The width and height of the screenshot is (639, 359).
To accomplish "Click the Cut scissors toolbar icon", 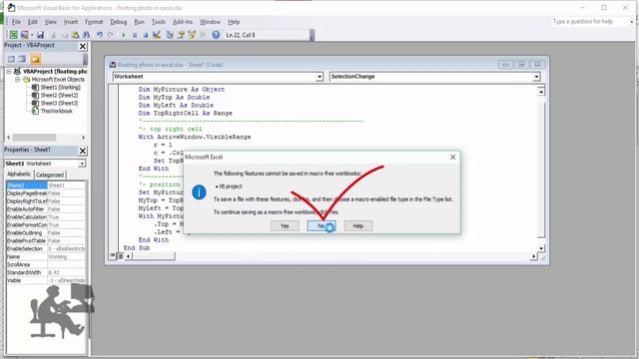I will pyautogui.click(x=53, y=35).
